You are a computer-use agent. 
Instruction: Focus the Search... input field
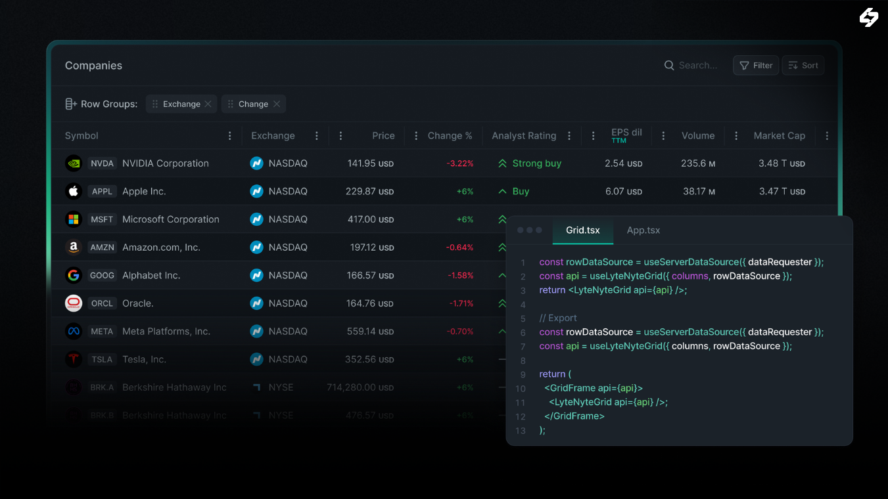698,66
